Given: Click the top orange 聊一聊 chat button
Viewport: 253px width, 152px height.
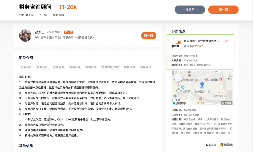Looking at the screenshot, I should pos(223,10).
